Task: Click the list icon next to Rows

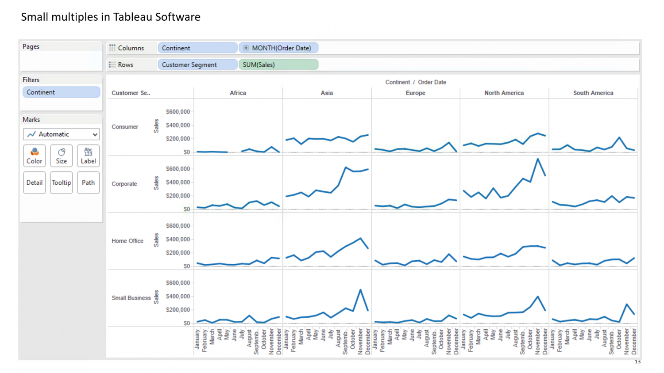Action: 113,65
